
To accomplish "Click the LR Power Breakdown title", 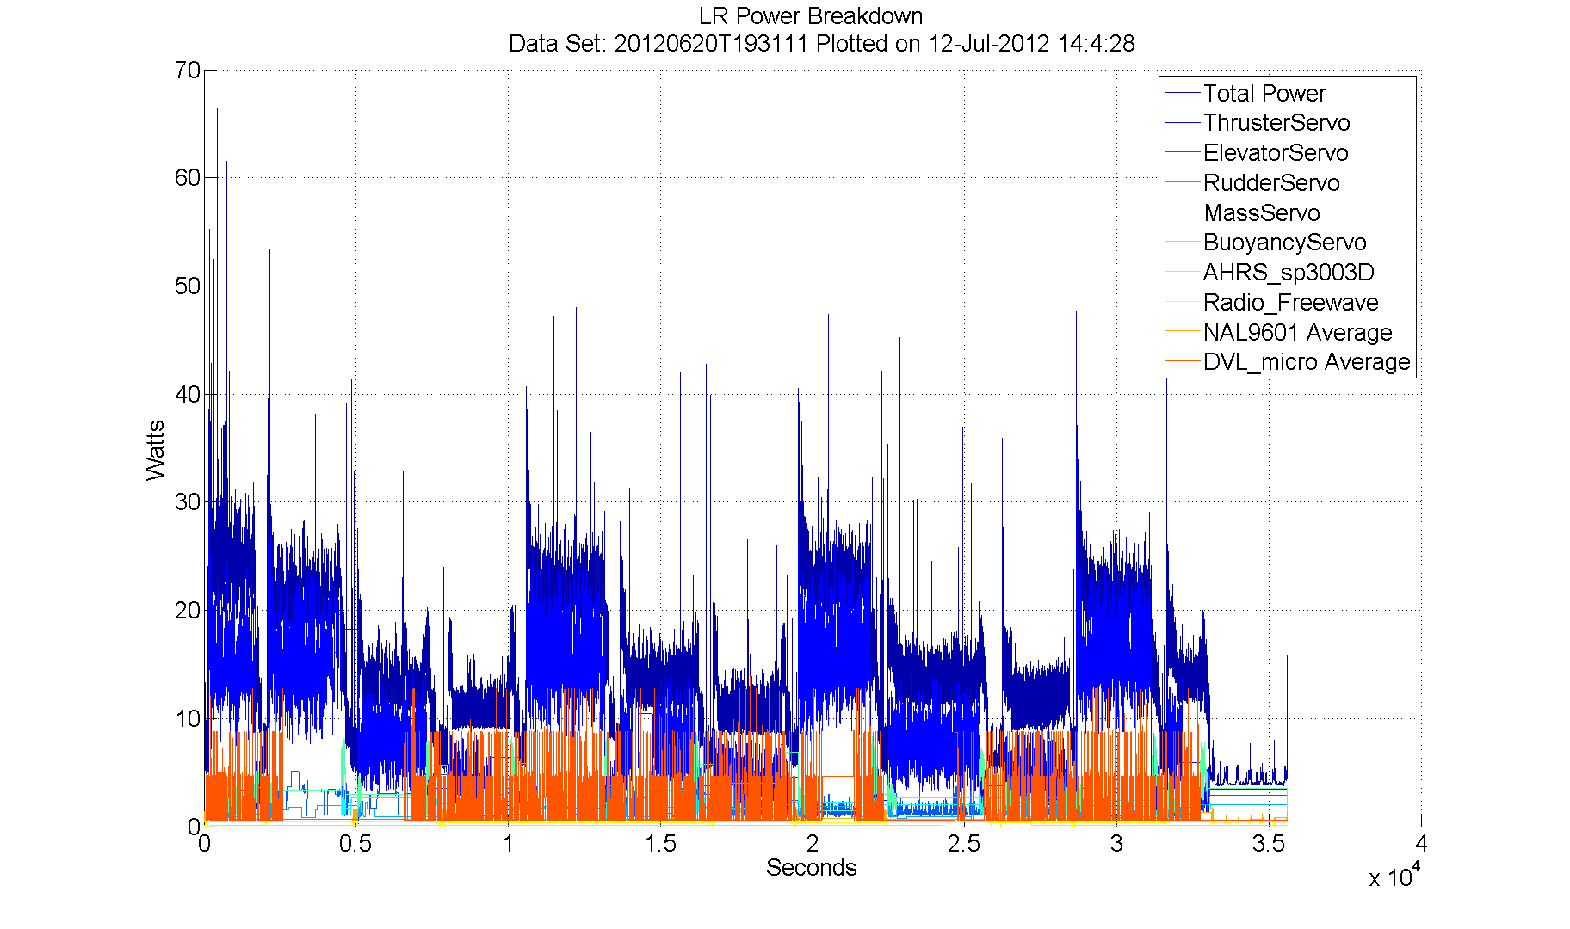I will [810, 16].
